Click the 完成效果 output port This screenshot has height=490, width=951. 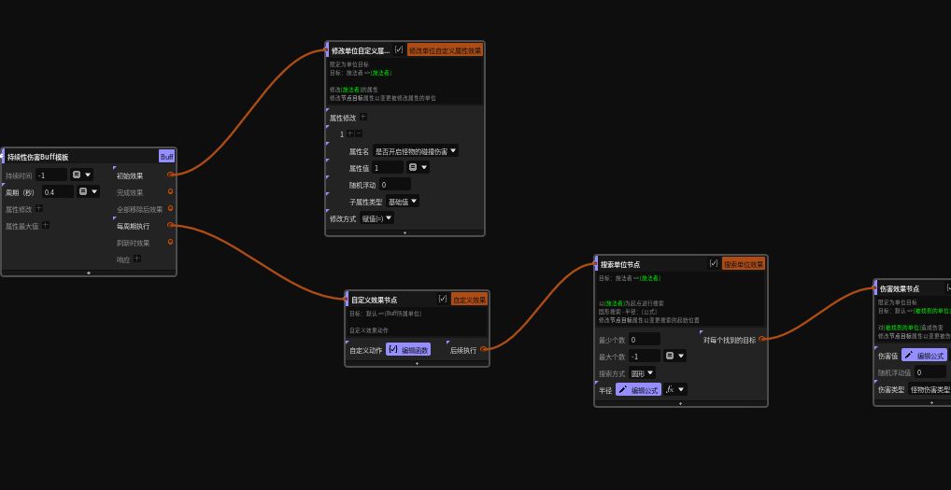(x=170, y=191)
